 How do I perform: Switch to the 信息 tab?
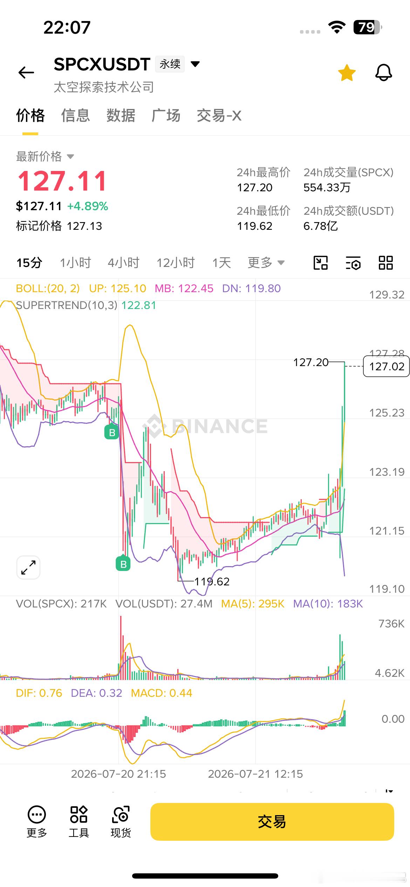click(x=76, y=116)
